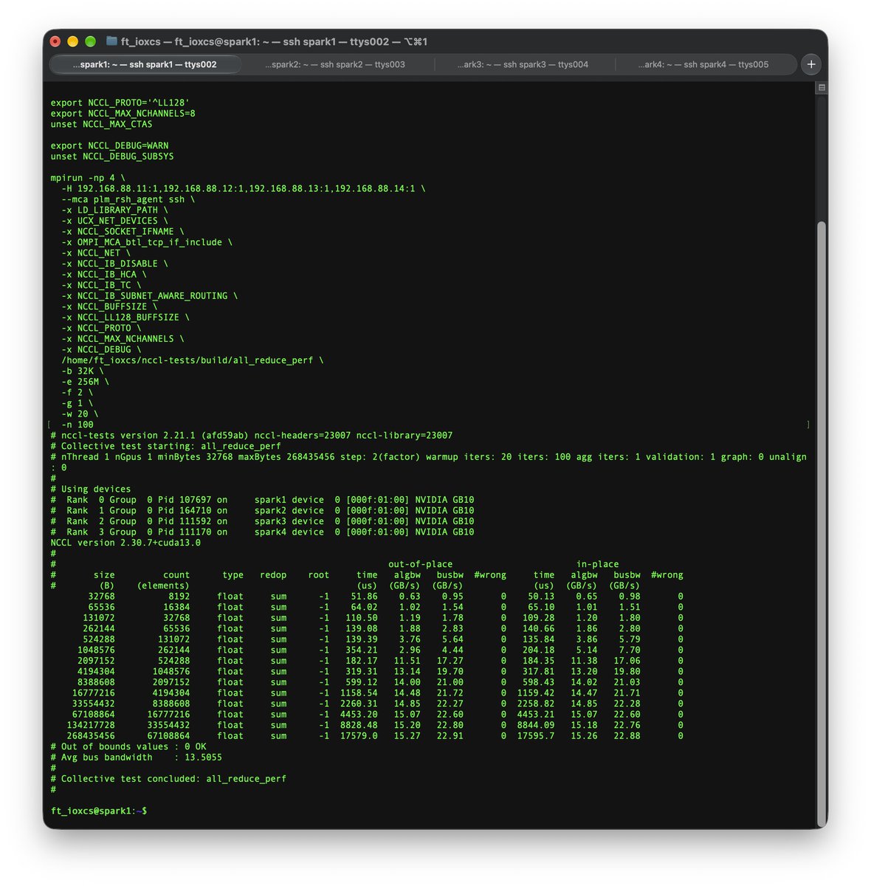Image resolution: width=871 pixels, height=886 pixels.
Task: Click the size value 134217728 row
Action: pos(91,725)
